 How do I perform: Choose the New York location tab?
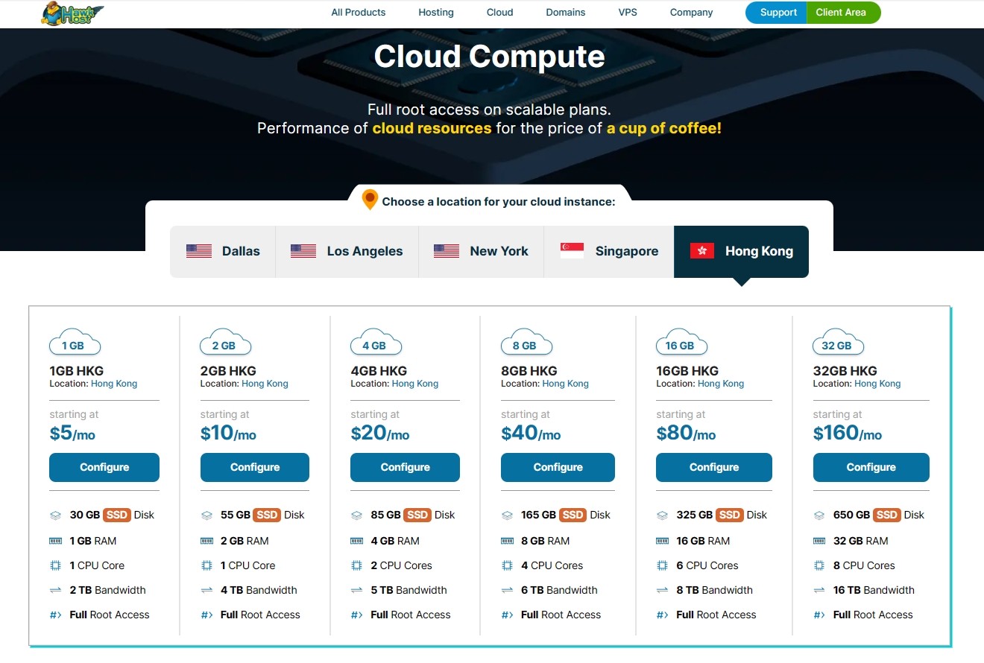481,252
